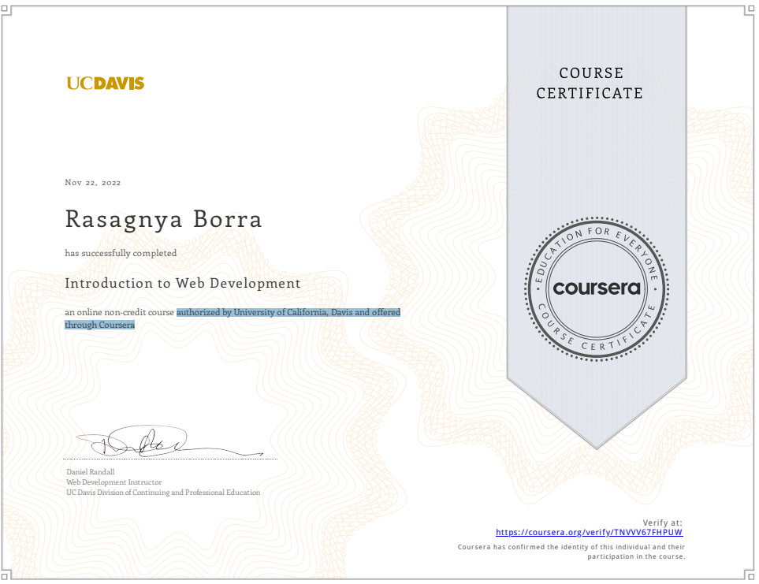Click the course title Introduction to Web Development
Image resolution: width=759 pixels, height=584 pixels.
(x=183, y=283)
